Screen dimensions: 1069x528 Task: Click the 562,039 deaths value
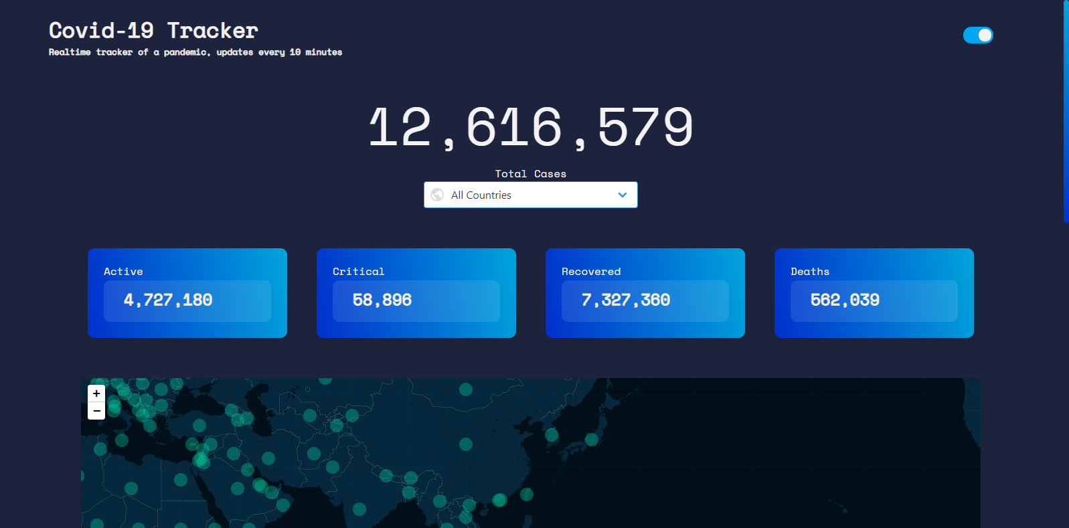(845, 300)
